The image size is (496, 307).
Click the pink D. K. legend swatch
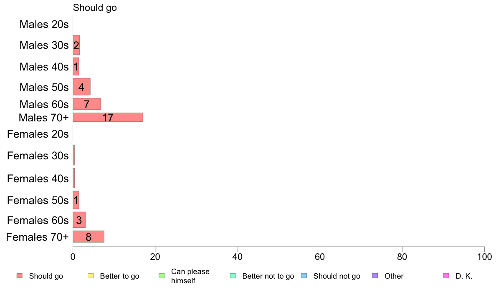click(x=446, y=276)
